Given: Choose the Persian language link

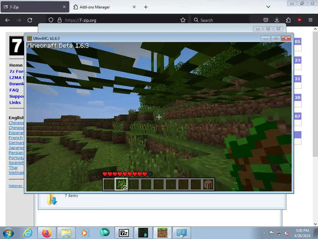Looking at the screenshot, I should [x=16, y=152].
